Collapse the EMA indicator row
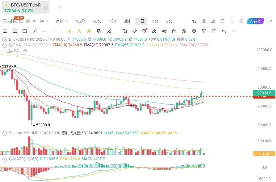Image resolution: width=276 pixels, height=182 pixels. tap(5, 45)
